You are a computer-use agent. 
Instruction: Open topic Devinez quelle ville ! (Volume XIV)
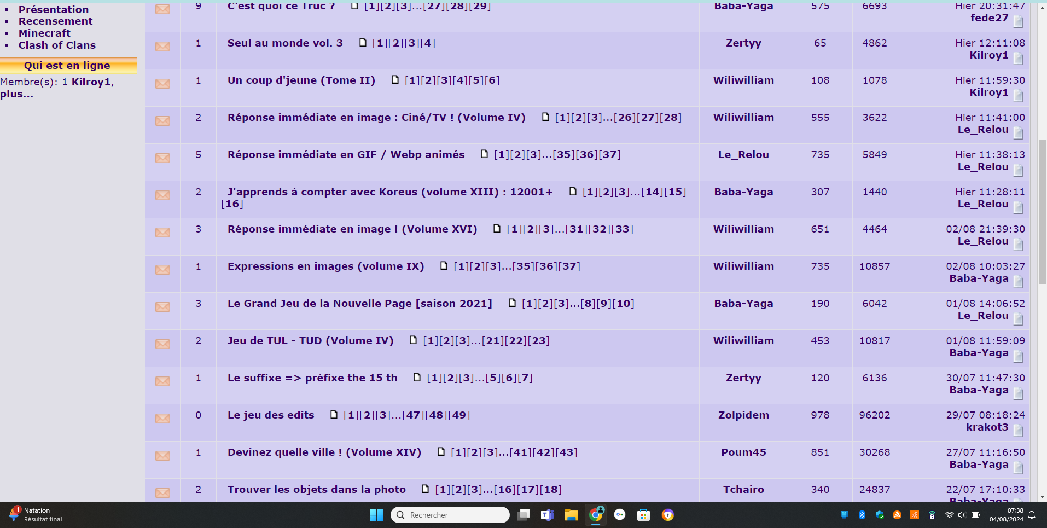click(x=324, y=452)
